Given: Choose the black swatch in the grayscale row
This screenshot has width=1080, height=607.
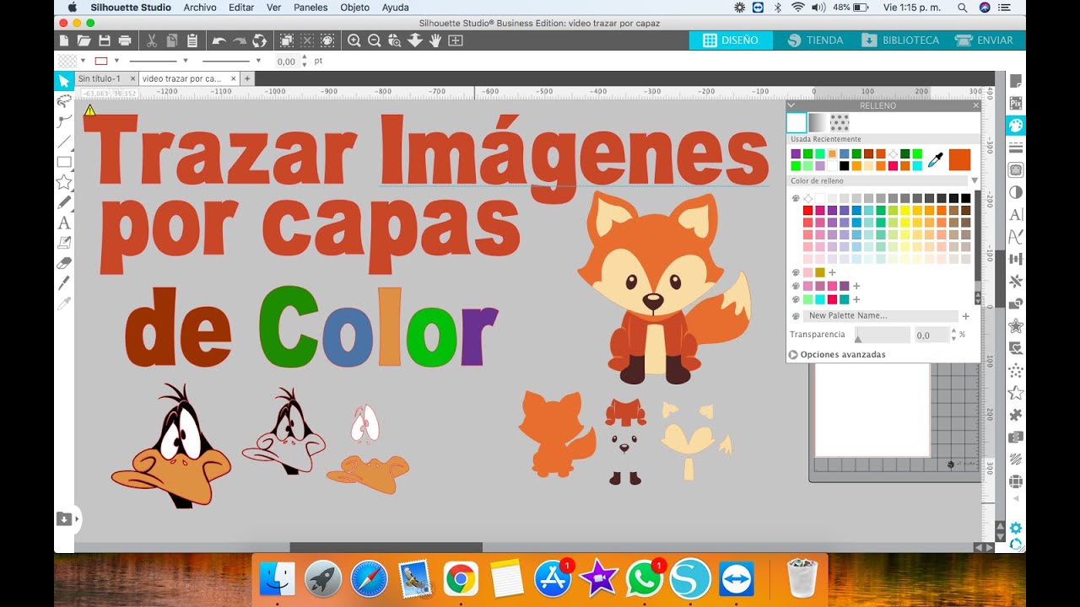Looking at the screenshot, I should pyautogui.click(x=966, y=198).
